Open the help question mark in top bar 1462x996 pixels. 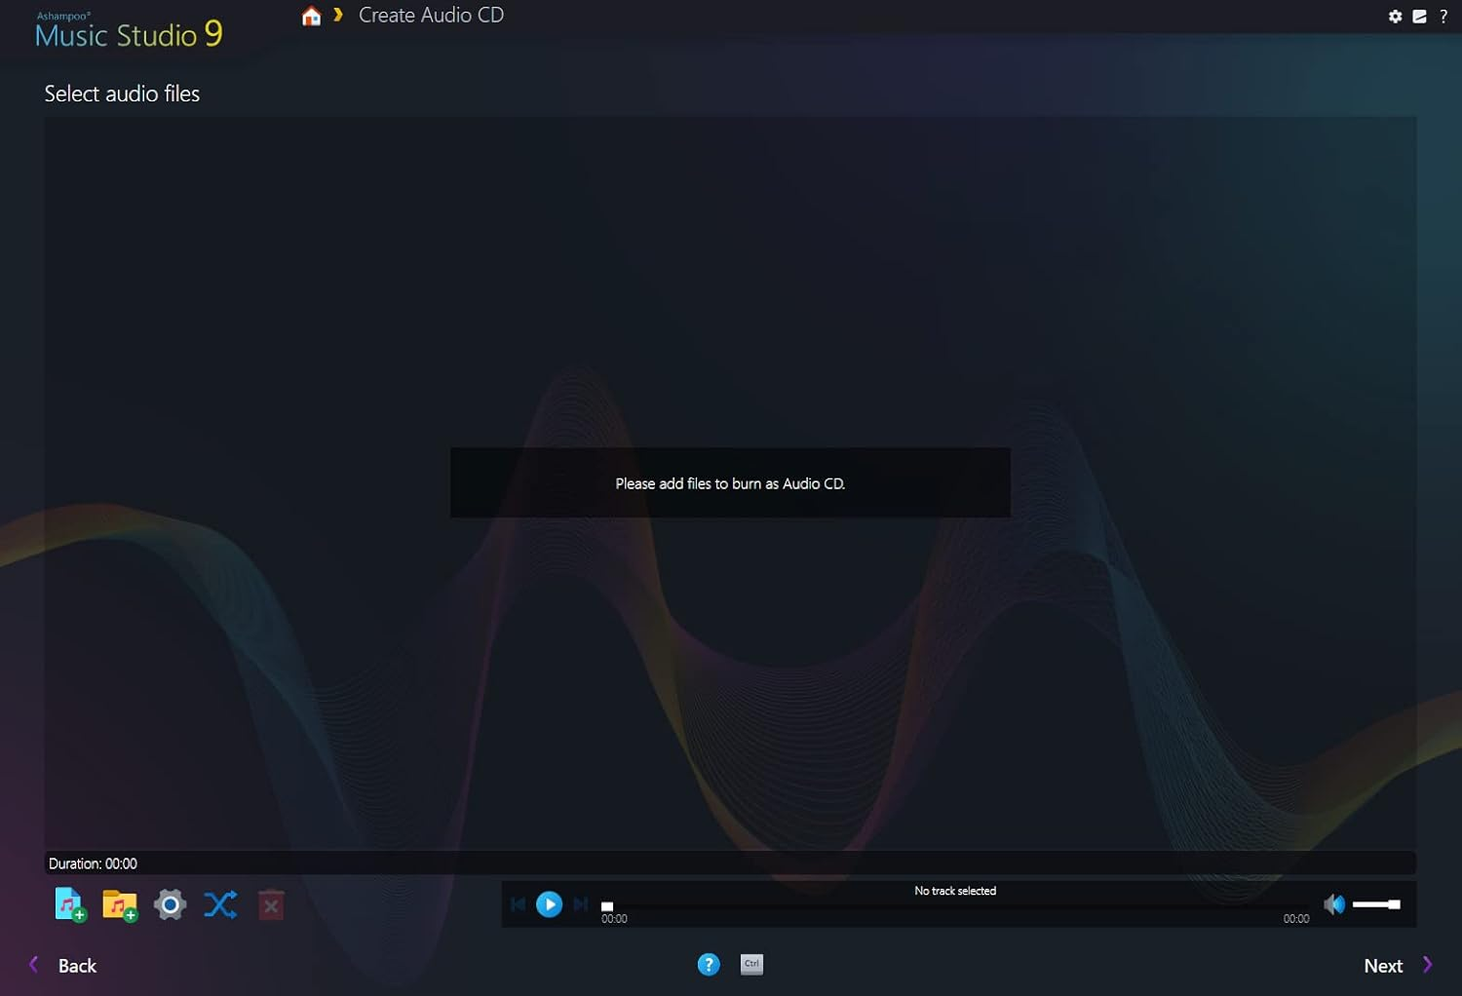click(1444, 16)
